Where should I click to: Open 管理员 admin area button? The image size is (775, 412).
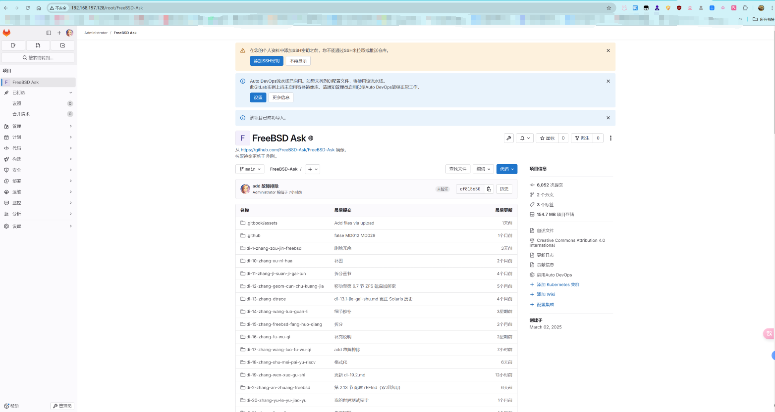(x=62, y=406)
